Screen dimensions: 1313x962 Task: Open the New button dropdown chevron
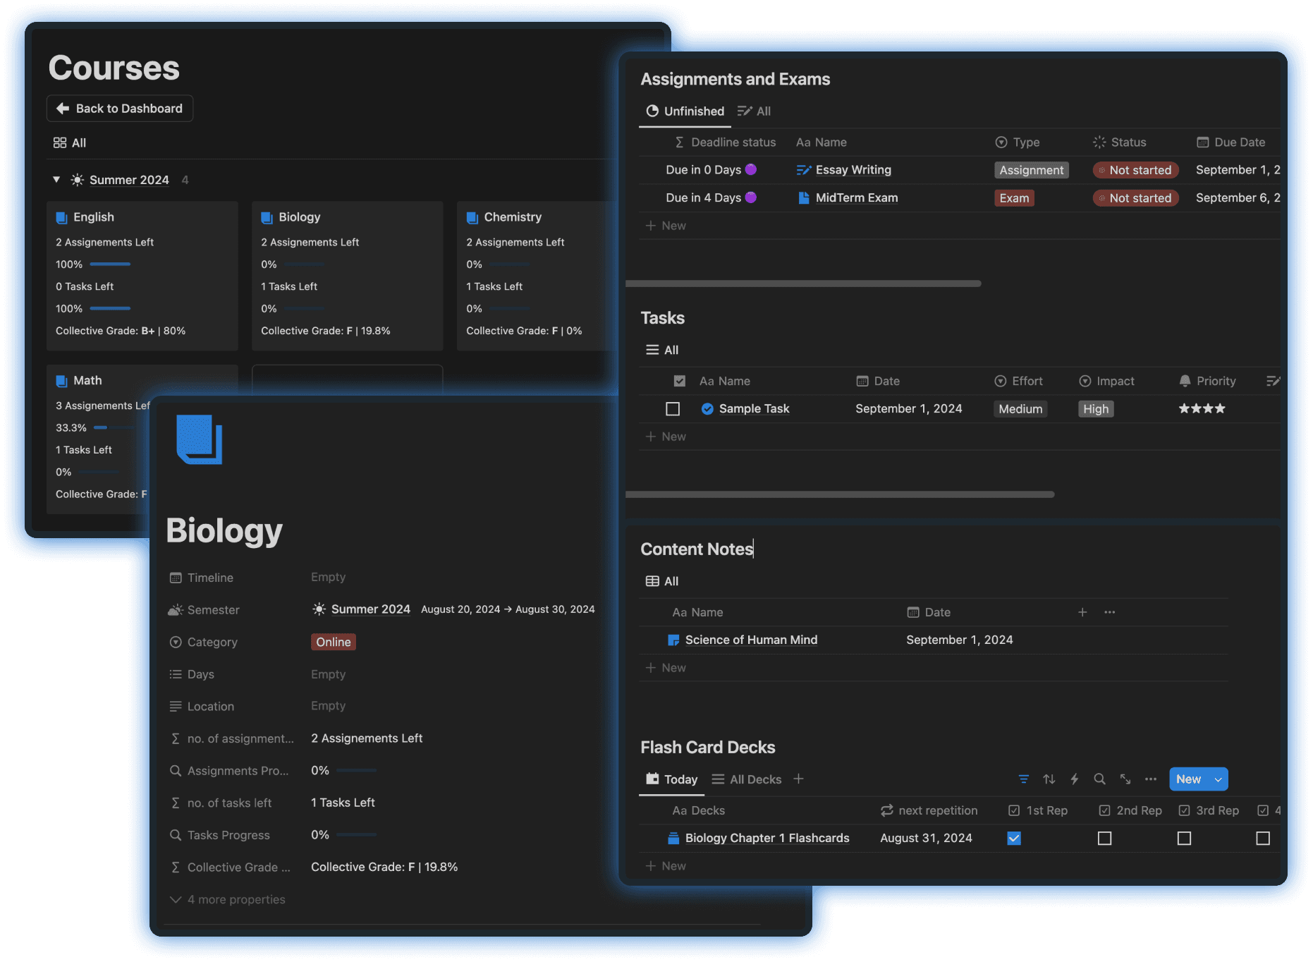click(1218, 779)
